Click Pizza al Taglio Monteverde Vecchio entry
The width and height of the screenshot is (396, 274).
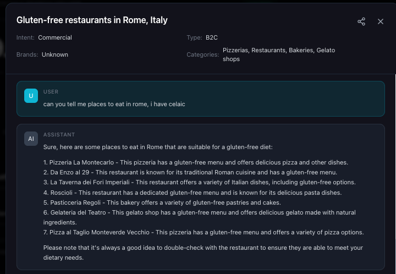(204, 232)
